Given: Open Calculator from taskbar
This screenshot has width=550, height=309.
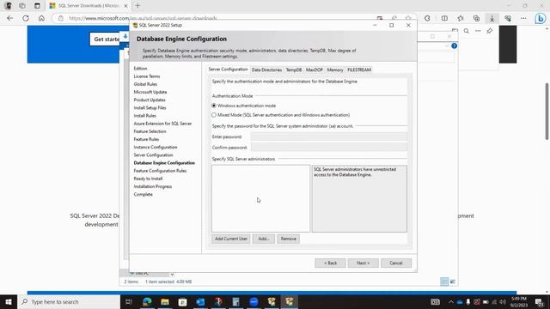Looking at the screenshot, I should point(236,301).
